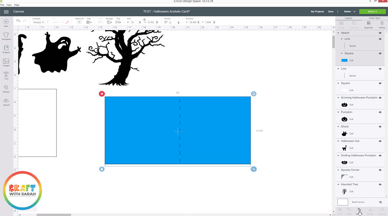The image size is (388, 216).
Task: Open My Projects
Action: pos(317,12)
